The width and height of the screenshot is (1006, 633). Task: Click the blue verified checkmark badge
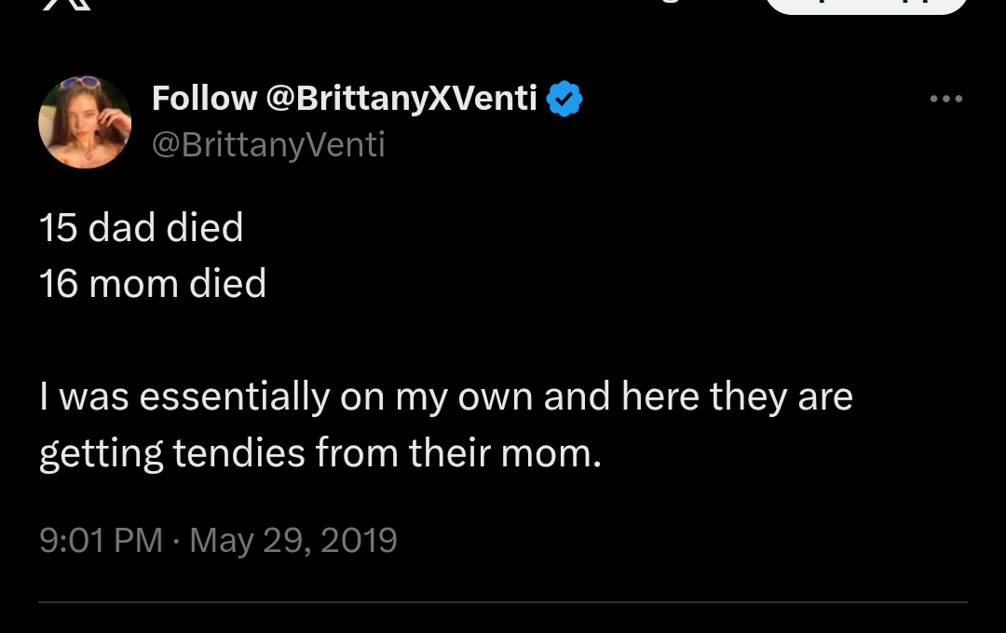coord(564,99)
